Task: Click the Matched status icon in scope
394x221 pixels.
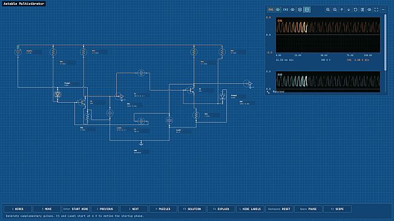Action: [x=268, y=92]
